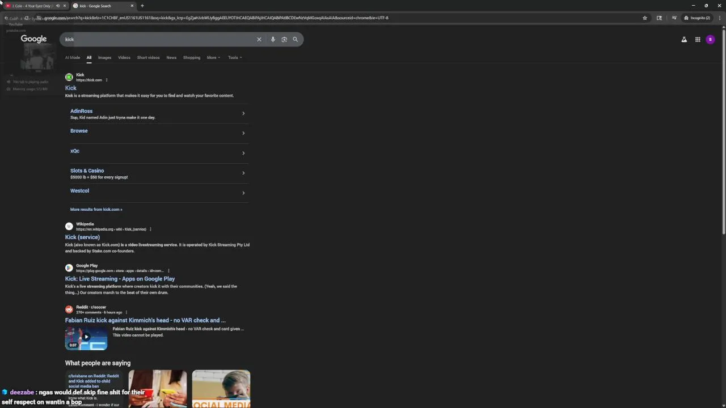This screenshot has height=408, width=726.
Task: Open the Westcol sitelink
Action: coord(79,191)
